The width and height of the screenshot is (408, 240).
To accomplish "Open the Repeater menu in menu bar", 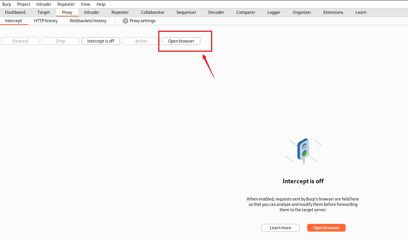I will [66, 4].
